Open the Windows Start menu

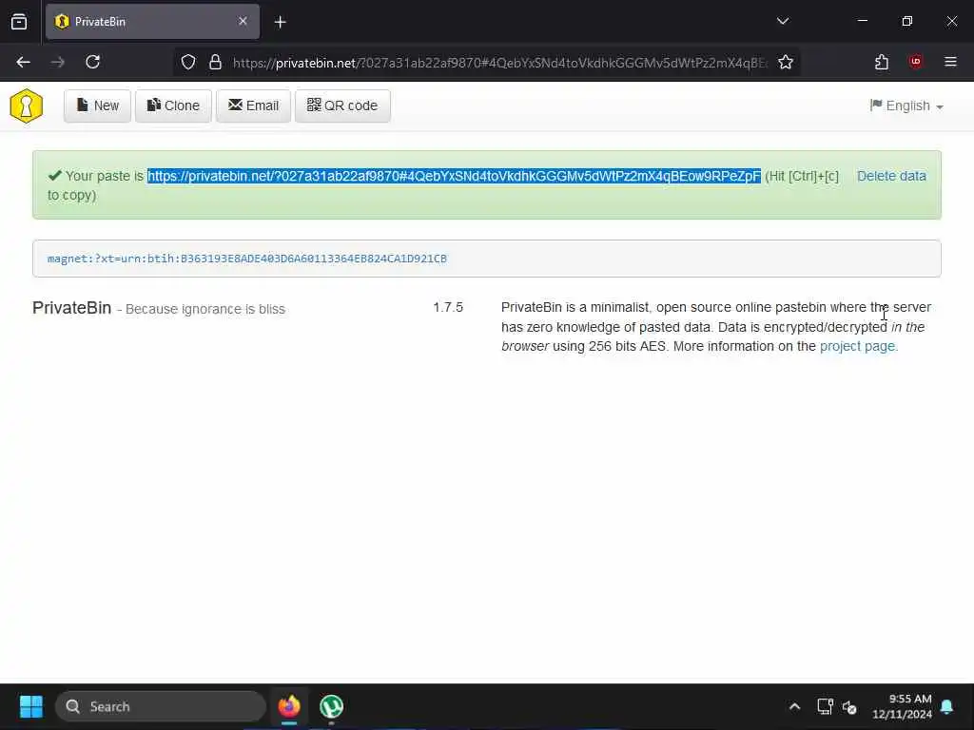click(31, 706)
